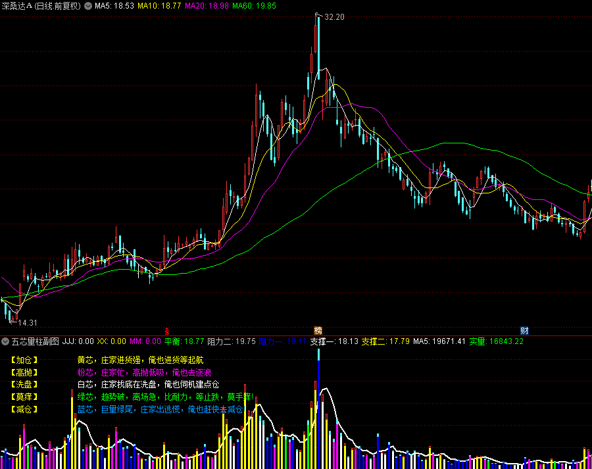Click the 32.20 high price label

(335, 17)
